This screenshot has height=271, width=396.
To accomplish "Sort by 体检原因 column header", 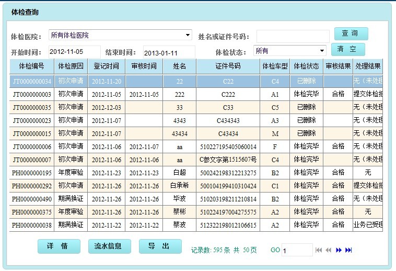I will point(71,66).
